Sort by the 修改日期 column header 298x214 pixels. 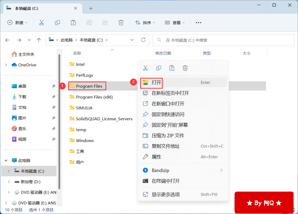[163, 53]
